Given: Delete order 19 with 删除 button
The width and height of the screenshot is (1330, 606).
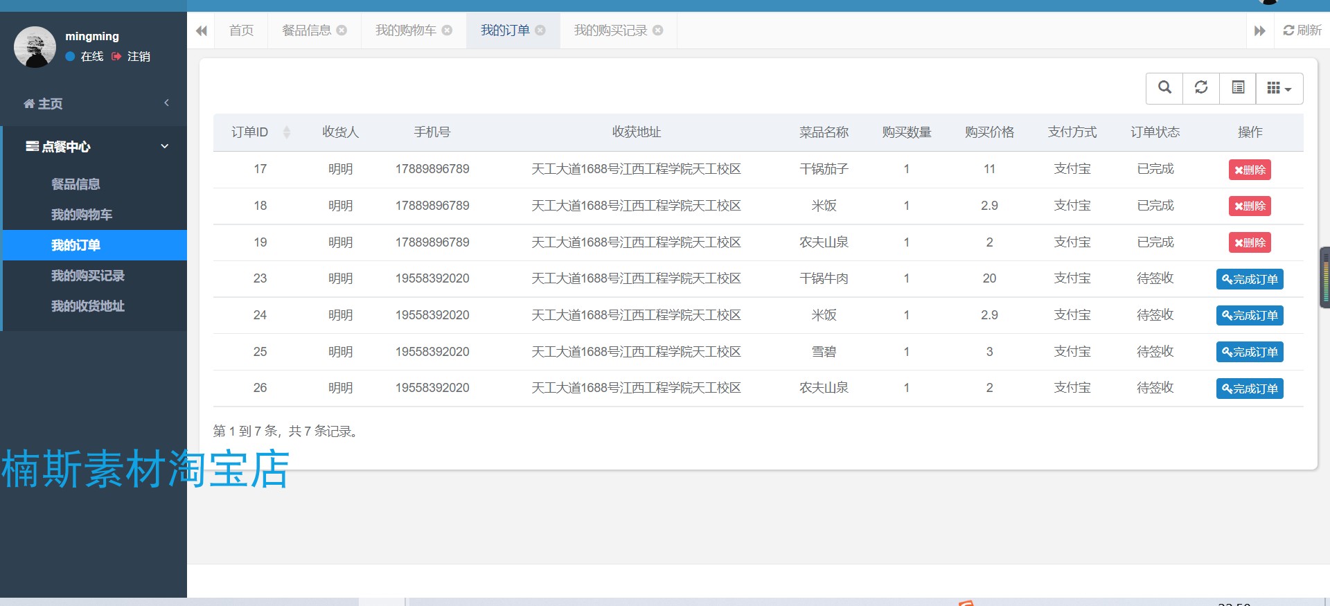Looking at the screenshot, I should (1250, 242).
